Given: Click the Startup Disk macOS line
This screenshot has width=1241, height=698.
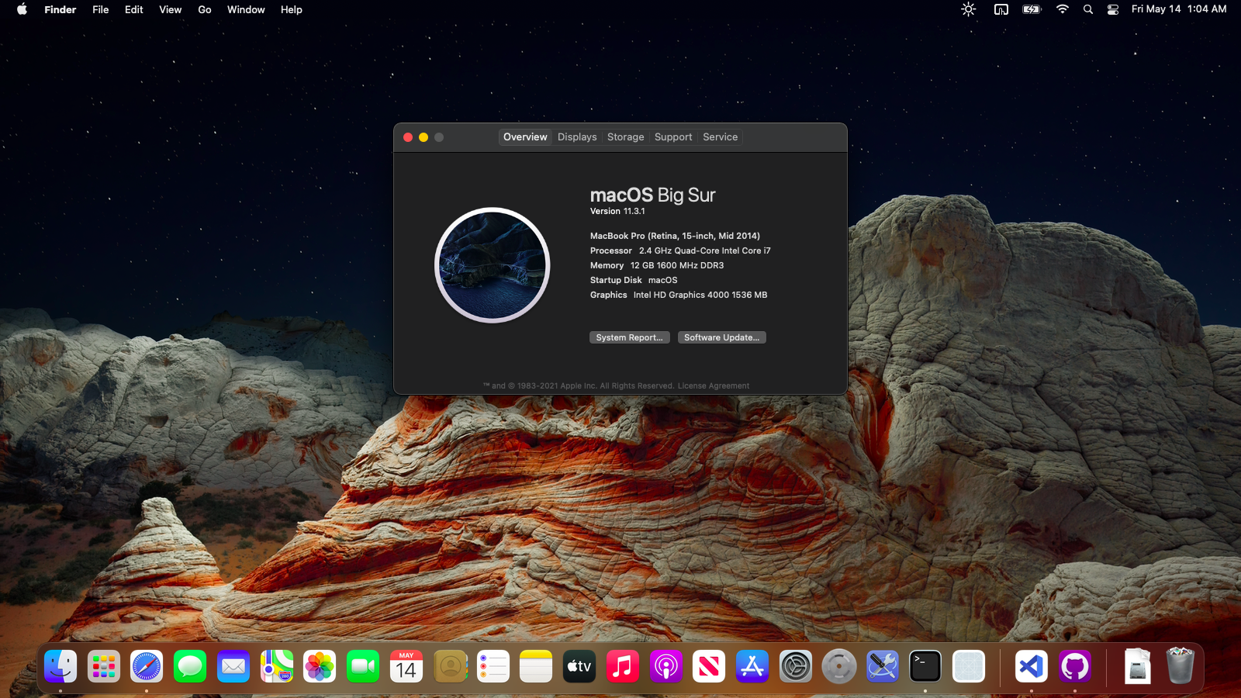Looking at the screenshot, I should [x=634, y=280].
